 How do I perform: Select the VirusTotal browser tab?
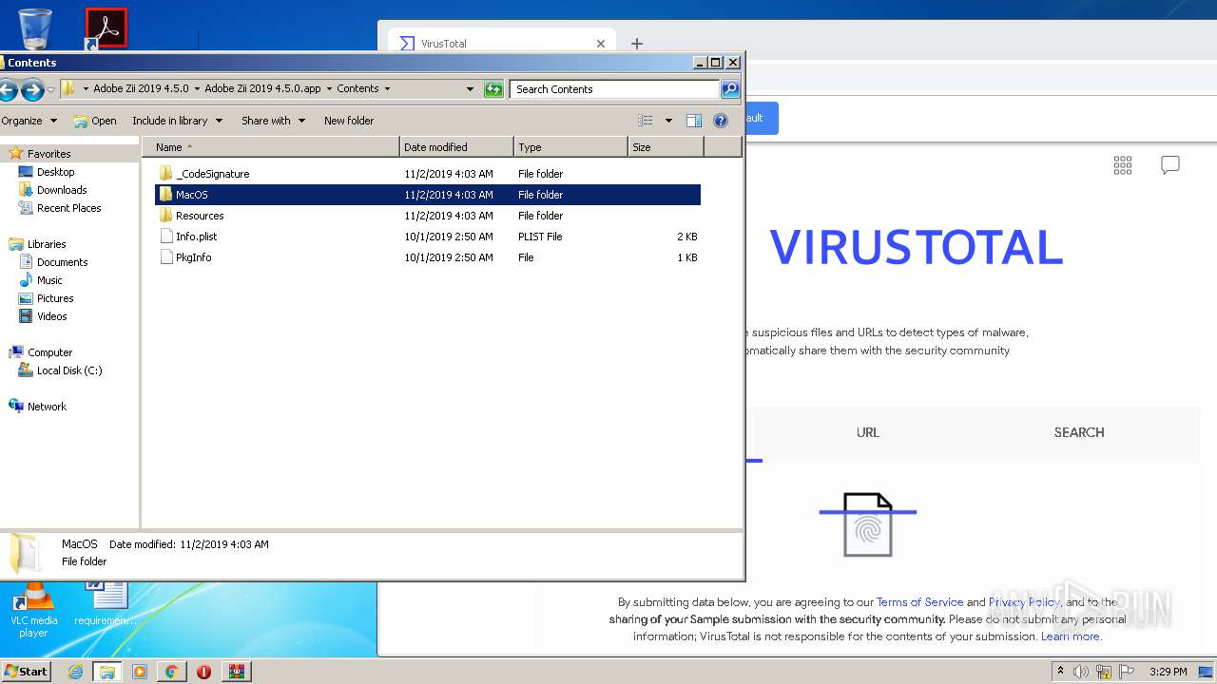coord(500,44)
